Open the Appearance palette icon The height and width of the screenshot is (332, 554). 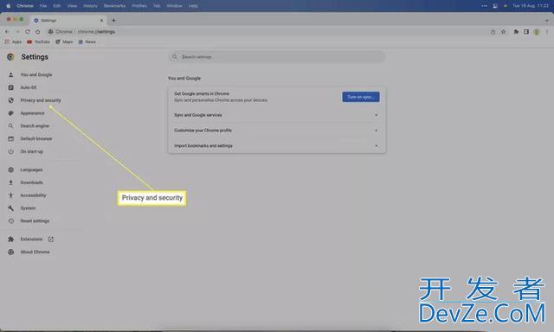pos(11,113)
